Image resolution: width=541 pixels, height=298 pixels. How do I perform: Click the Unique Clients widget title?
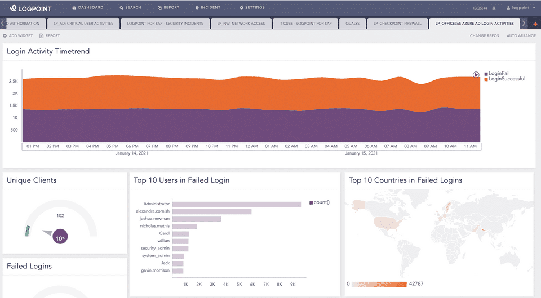coord(32,180)
